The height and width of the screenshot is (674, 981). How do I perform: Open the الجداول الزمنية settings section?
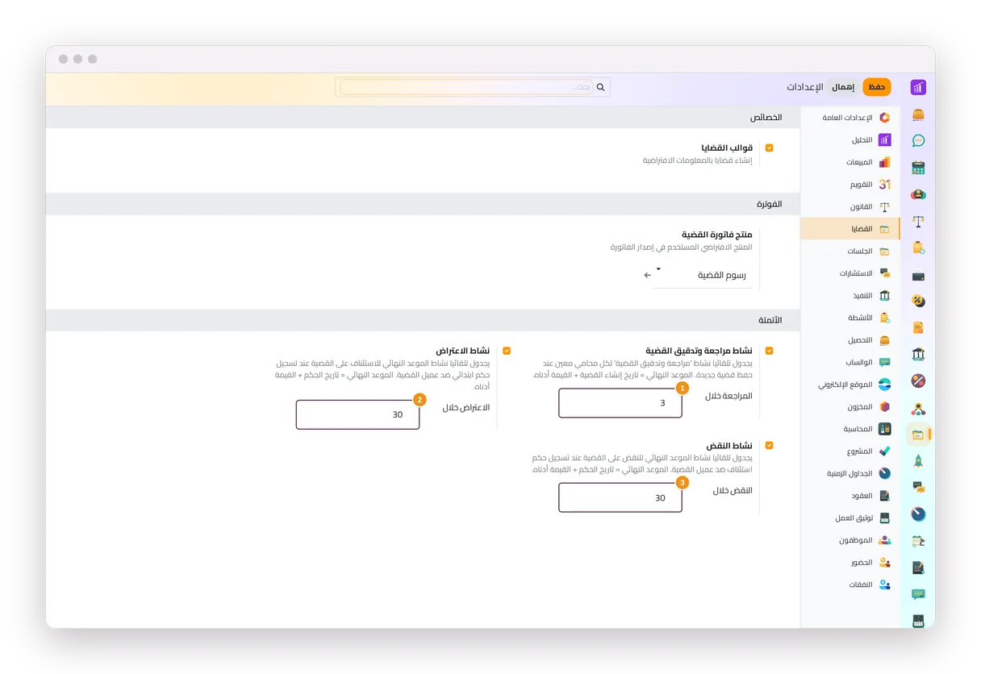click(850, 473)
